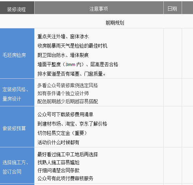This screenshot has height=185, width=193.
Task: Click the text 找熟人施工容易尴尬
Action: [58, 162]
